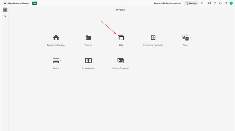Click the Adobe logo in header
The width and height of the screenshot is (235, 131).
pos(5,3)
